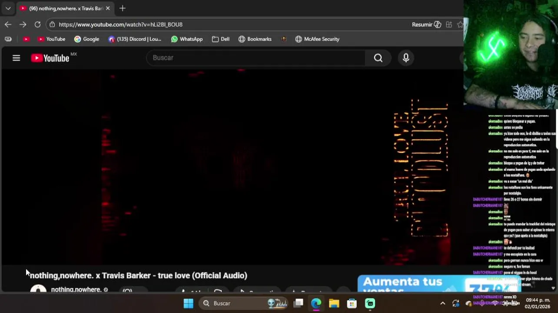Expand the Dell bookmarks folder
Screen dimensions: 558x313
tap(221, 39)
